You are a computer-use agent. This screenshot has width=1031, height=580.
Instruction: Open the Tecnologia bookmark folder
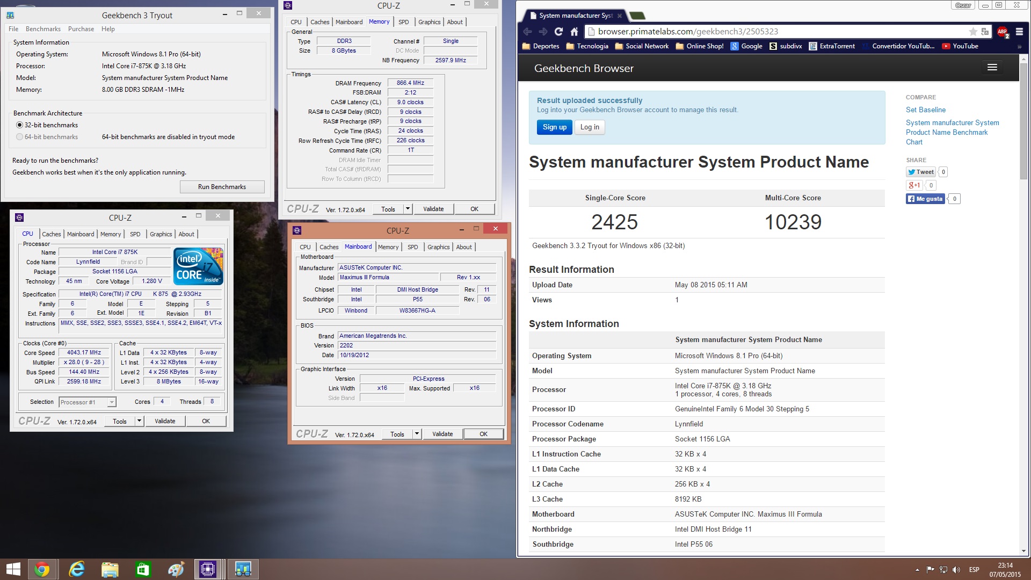point(587,46)
